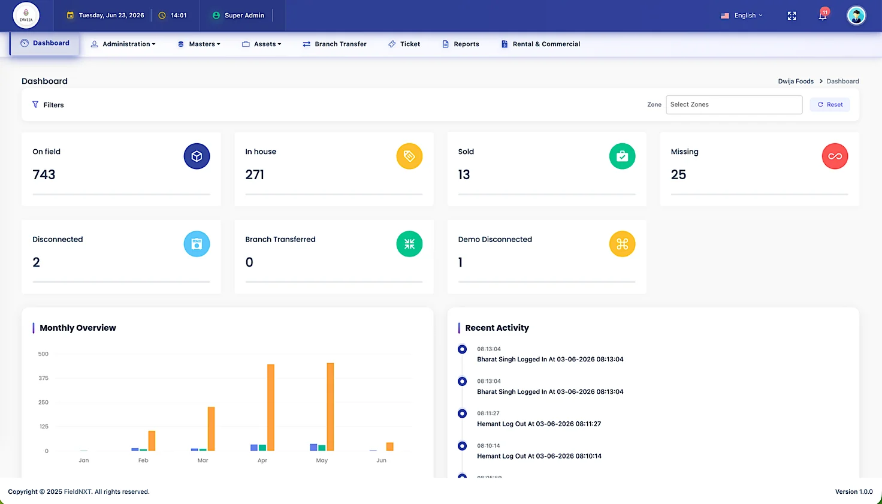Click the Disconnected value 2
The image size is (882, 504).
click(36, 262)
